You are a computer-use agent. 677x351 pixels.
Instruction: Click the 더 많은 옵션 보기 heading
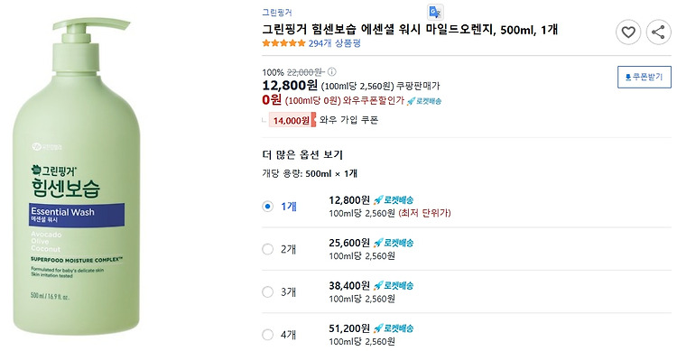[x=302, y=154]
